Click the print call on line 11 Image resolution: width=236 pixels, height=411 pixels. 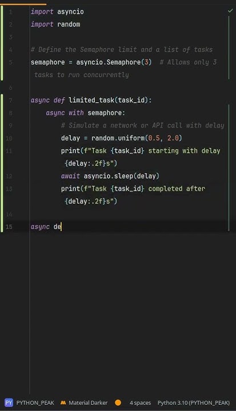point(70,151)
